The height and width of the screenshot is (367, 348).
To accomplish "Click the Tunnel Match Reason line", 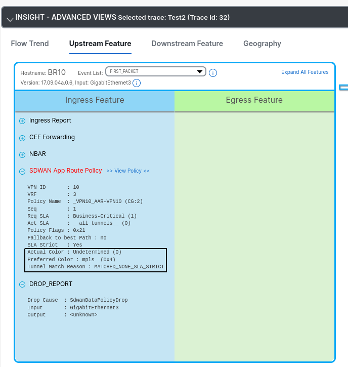I will 96,266.
